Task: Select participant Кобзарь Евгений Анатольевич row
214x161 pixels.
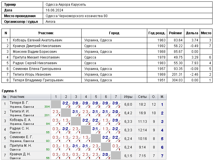Action: click(107, 40)
